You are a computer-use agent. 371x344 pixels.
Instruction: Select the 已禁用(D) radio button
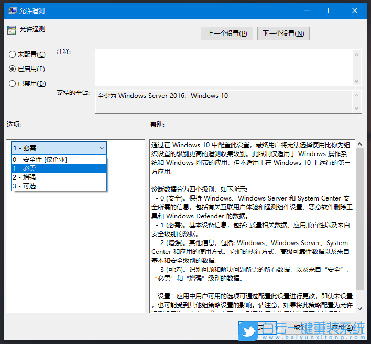point(27,83)
